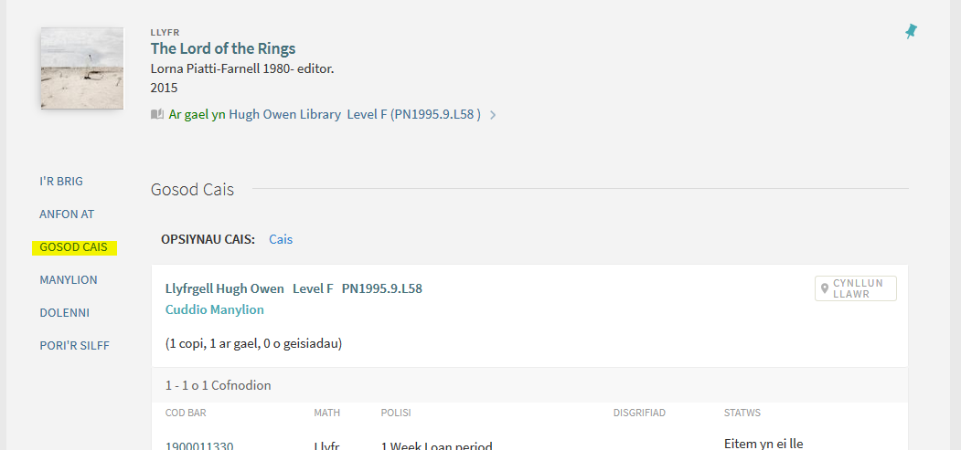Open the book cover thumbnail
This screenshot has width=961, height=450.
pos(82,68)
